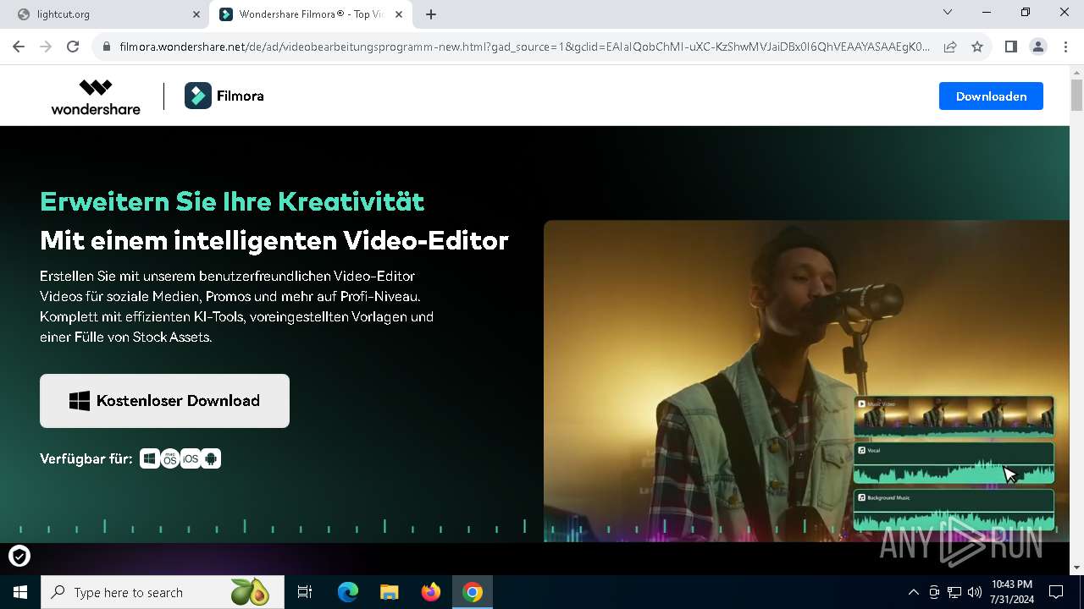Click the Background Music track overlay

pyautogui.click(x=954, y=510)
